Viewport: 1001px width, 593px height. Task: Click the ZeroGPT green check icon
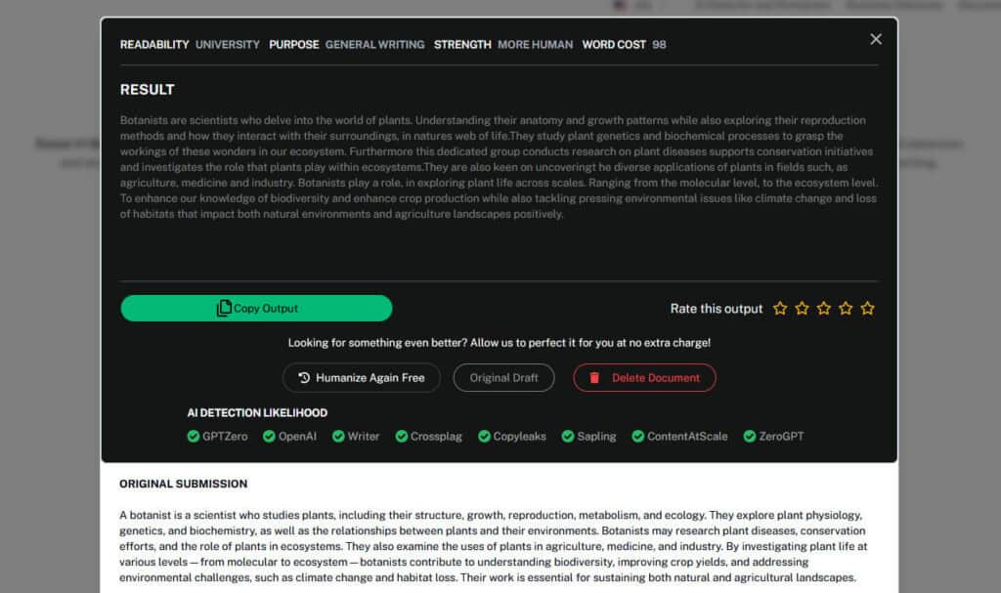(x=750, y=436)
